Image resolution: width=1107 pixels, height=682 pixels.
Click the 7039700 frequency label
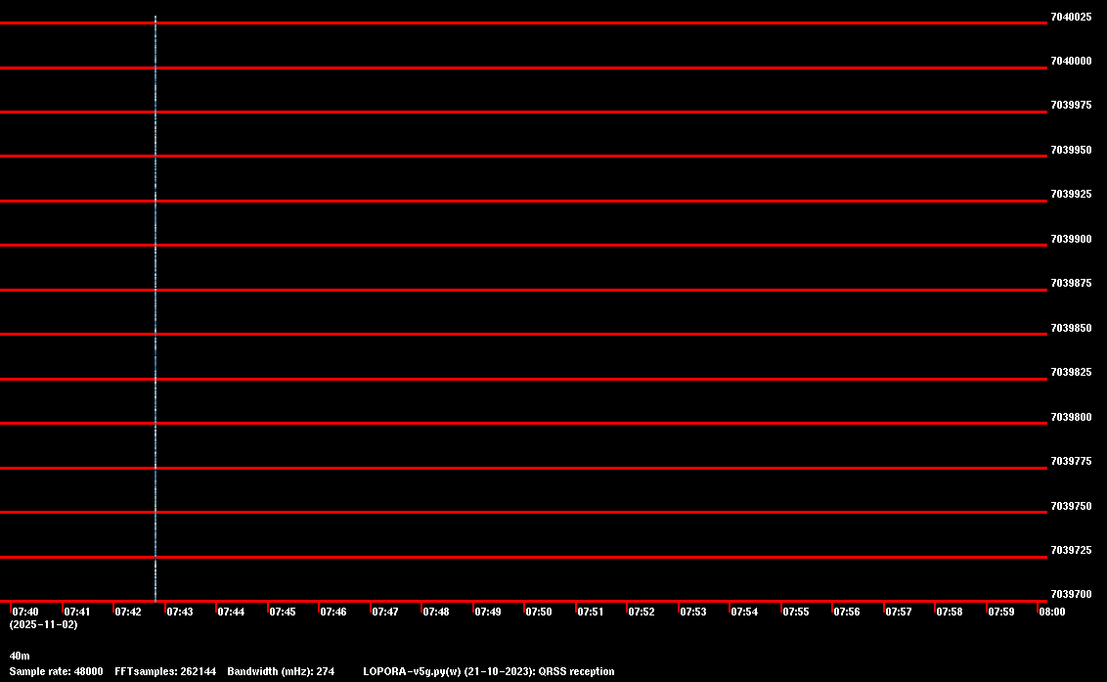click(x=1071, y=594)
